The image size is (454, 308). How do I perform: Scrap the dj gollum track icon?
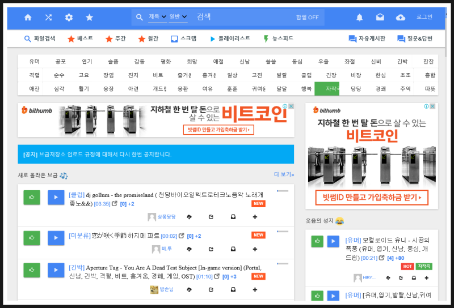(233, 217)
